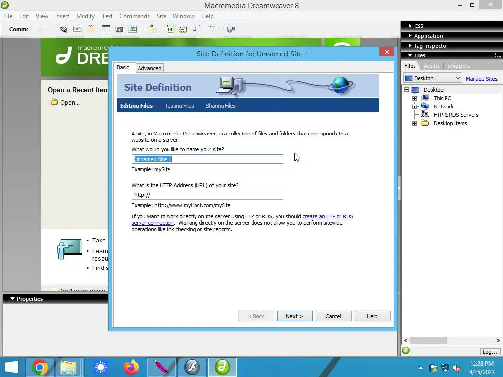Click the Tag Chooser icon
This screenshot has height=377, width=503.
pos(231,29)
